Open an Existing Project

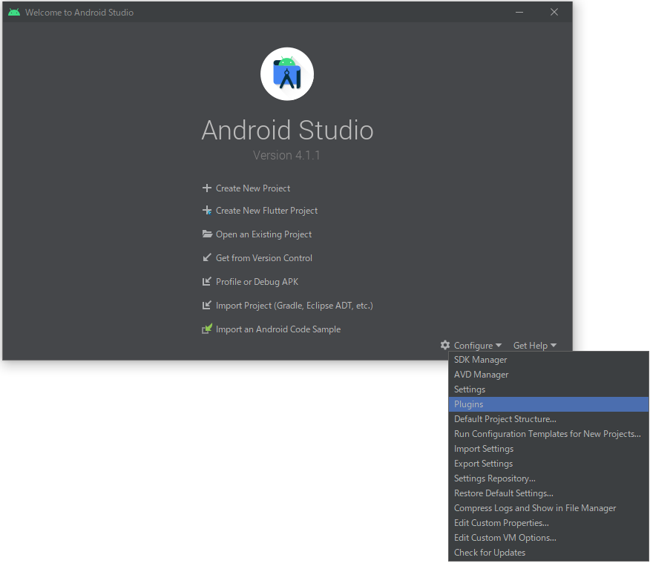pyautogui.click(x=263, y=234)
